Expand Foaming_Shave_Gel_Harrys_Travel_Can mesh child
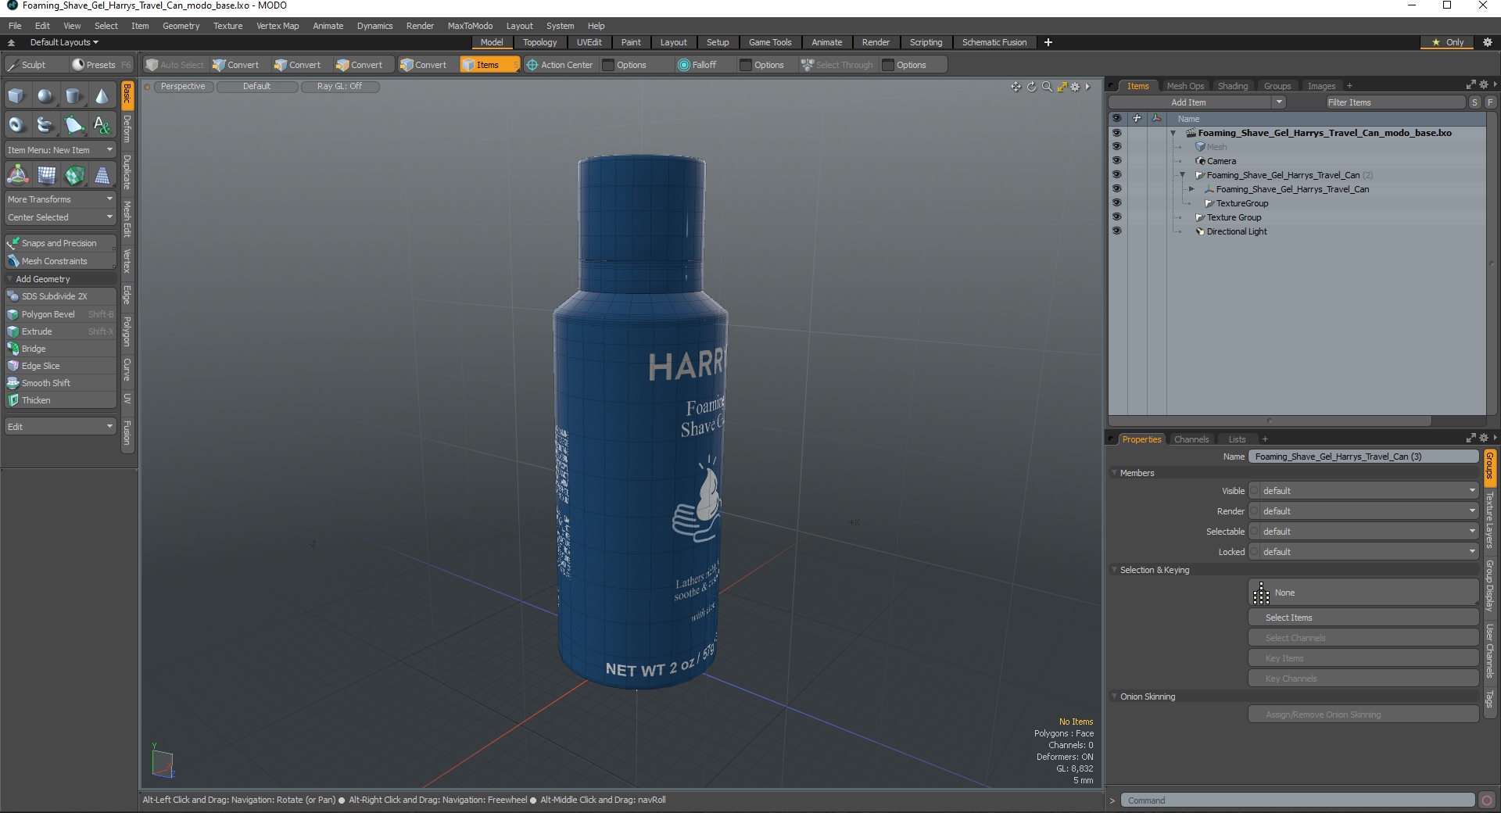 [1191, 189]
